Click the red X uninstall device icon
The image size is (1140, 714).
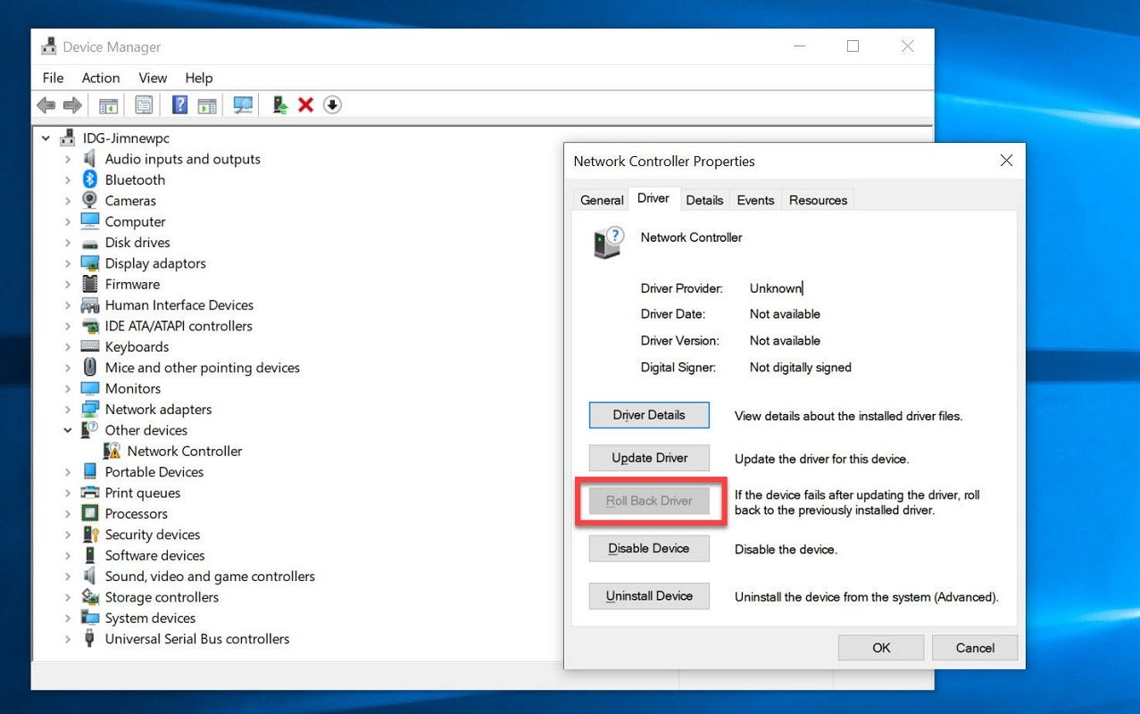[305, 105]
